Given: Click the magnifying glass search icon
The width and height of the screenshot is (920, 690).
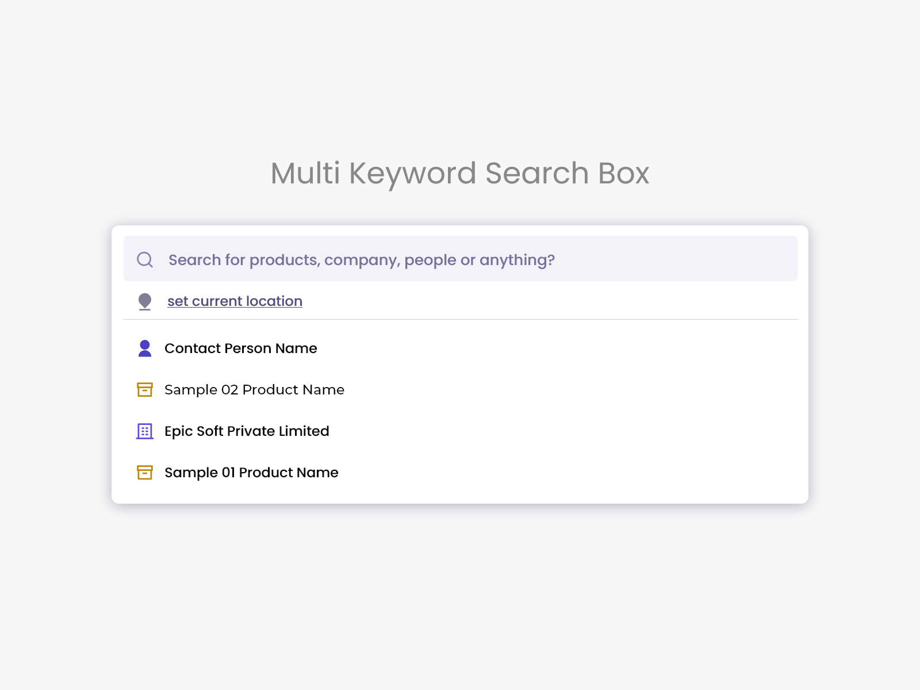Looking at the screenshot, I should [x=145, y=259].
